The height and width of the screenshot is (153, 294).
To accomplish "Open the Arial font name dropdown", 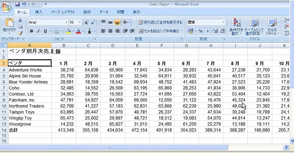I will [67, 22].
